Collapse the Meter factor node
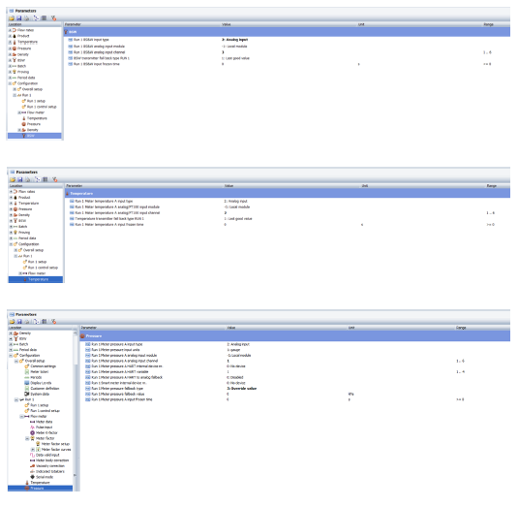Screen dimensions: 519x507 point(27,438)
